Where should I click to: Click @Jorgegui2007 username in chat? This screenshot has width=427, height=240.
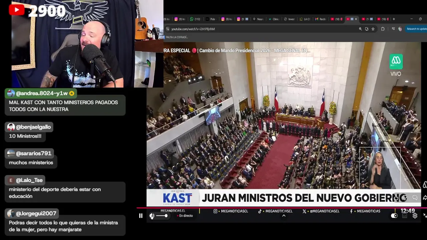click(x=36, y=213)
